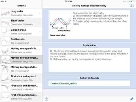Tap the Silver valley Golden valley diagram
Screen dimensions: 136x102
[60, 21]
